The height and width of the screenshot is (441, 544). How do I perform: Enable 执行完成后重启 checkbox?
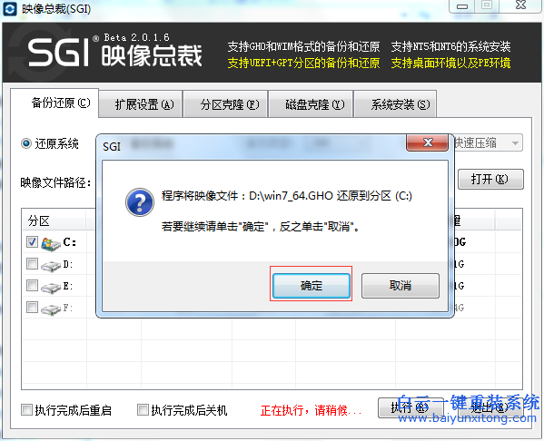(26, 410)
